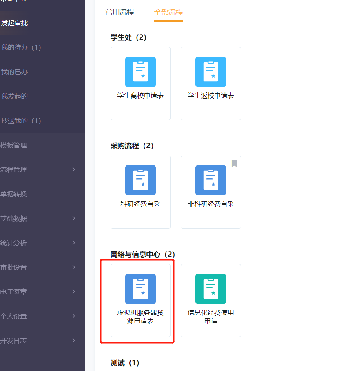The width and height of the screenshot is (359, 371).
Task: Go to 我发起的 in the sidebar
Action: 14,97
